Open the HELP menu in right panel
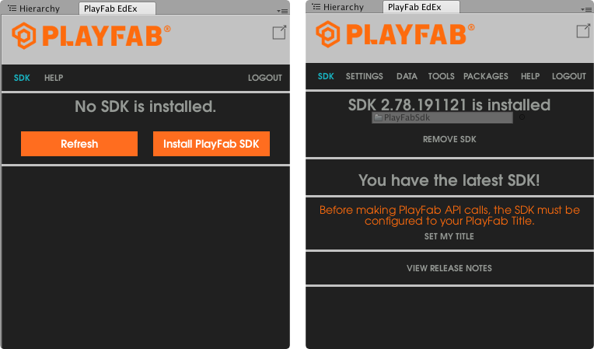This screenshot has height=349, width=594. click(530, 76)
